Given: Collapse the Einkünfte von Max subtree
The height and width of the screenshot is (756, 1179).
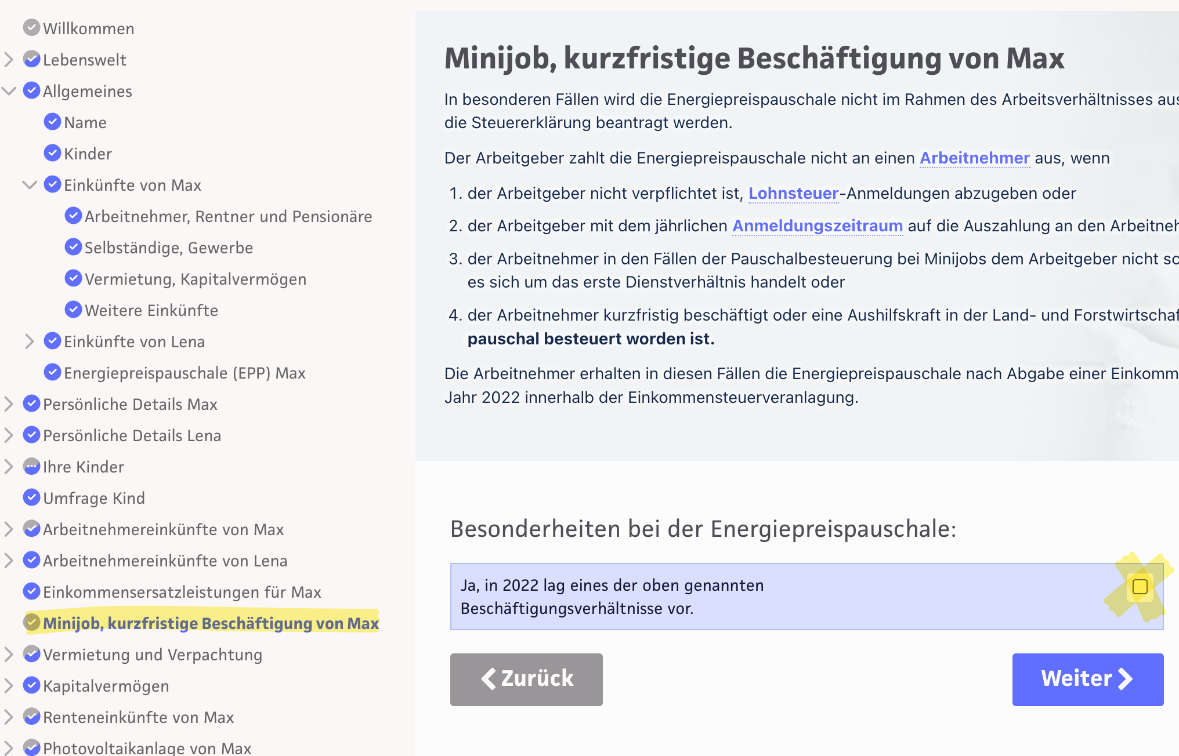Looking at the screenshot, I should 30,185.
